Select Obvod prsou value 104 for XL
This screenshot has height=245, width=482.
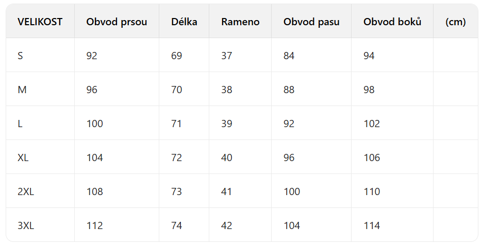click(95, 157)
